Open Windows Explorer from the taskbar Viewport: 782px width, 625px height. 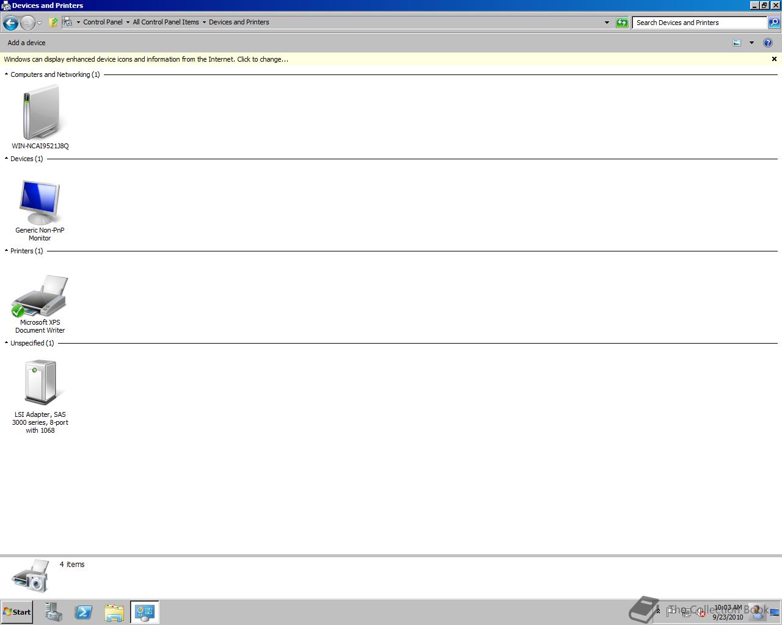tap(114, 612)
